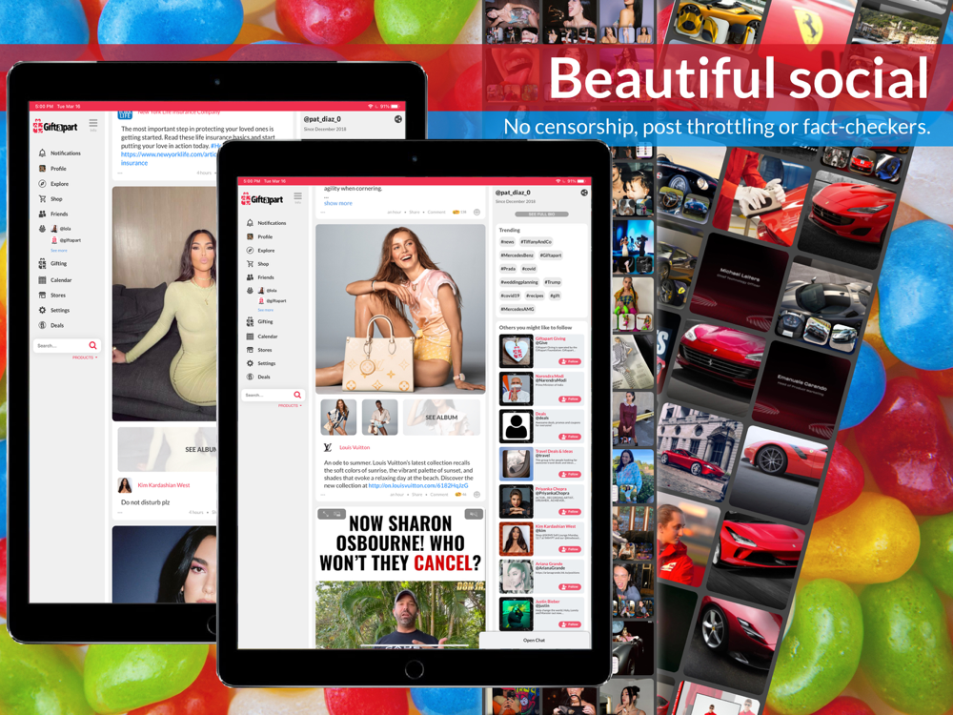953x715 pixels.
Task: Click the globe icon beside @pat_diaz_0 on front iPad
Action: point(584,193)
